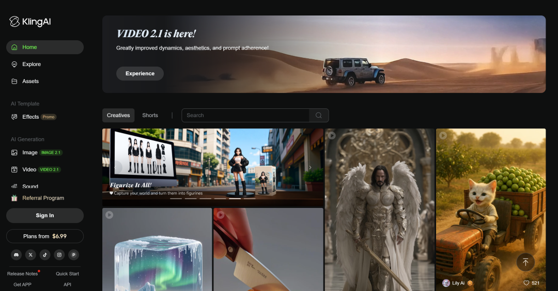Image resolution: width=558 pixels, height=291 pixels.
Task: Open Release Notes link
Action: tap(22, 273)
